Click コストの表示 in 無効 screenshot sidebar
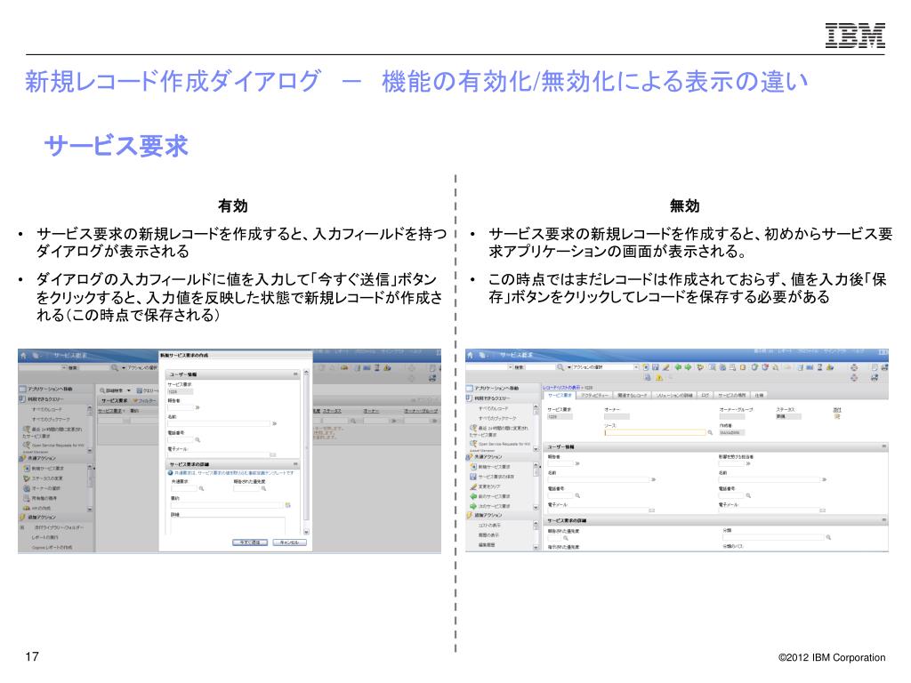Viewport: 911px width, 683px height. click(x=488, y=525)
